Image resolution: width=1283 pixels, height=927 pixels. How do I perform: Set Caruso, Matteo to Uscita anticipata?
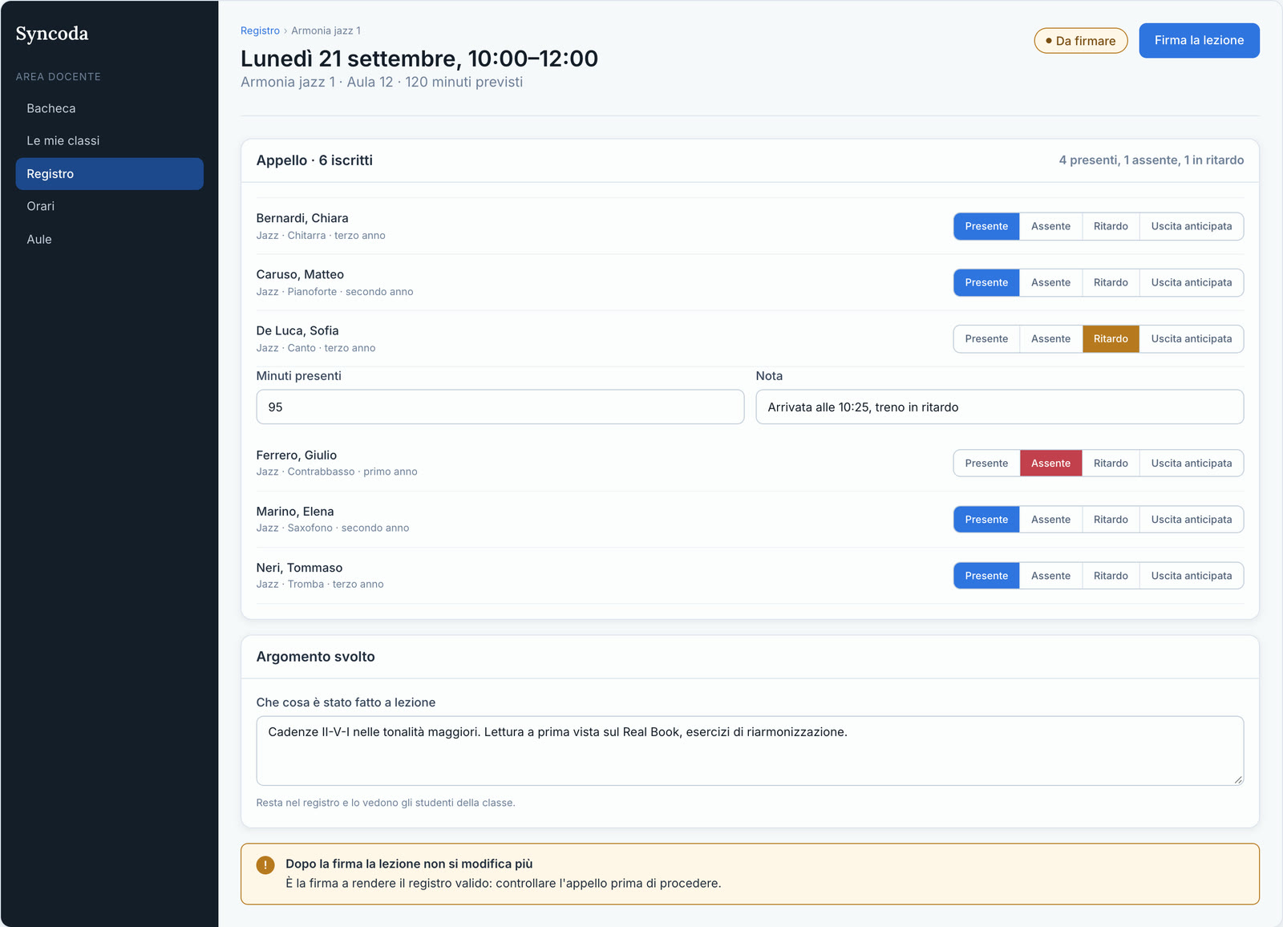click(1192, 282)
